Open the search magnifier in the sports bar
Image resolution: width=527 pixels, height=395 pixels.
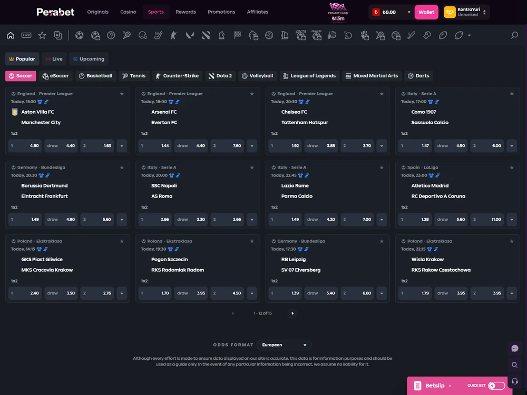(x=514, y=35)
